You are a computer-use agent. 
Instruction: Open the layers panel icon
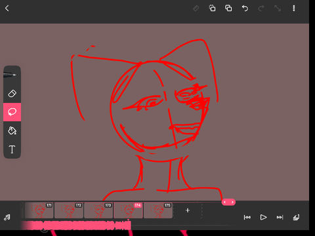(296, 217)
